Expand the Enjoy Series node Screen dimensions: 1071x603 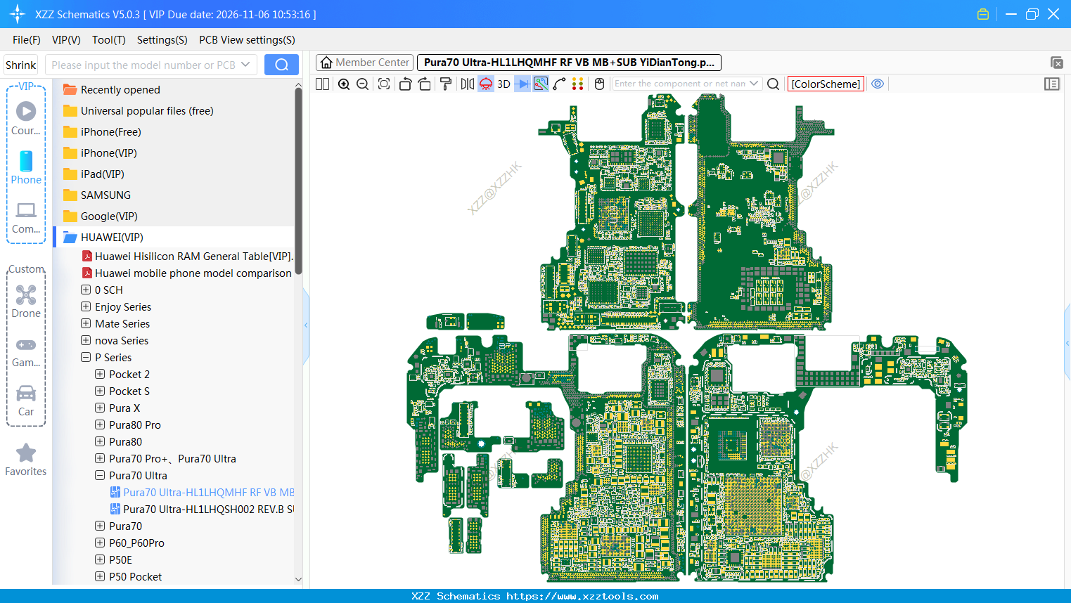[86, 306]
